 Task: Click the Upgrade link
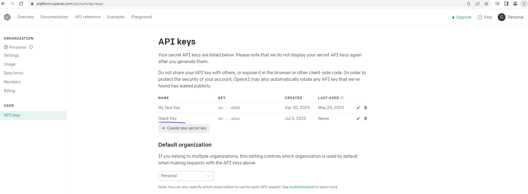point(461,17)
